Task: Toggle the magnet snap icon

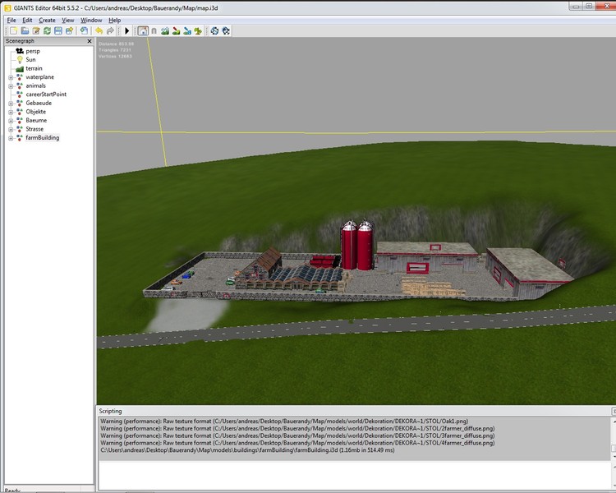Action: (154, 30)
